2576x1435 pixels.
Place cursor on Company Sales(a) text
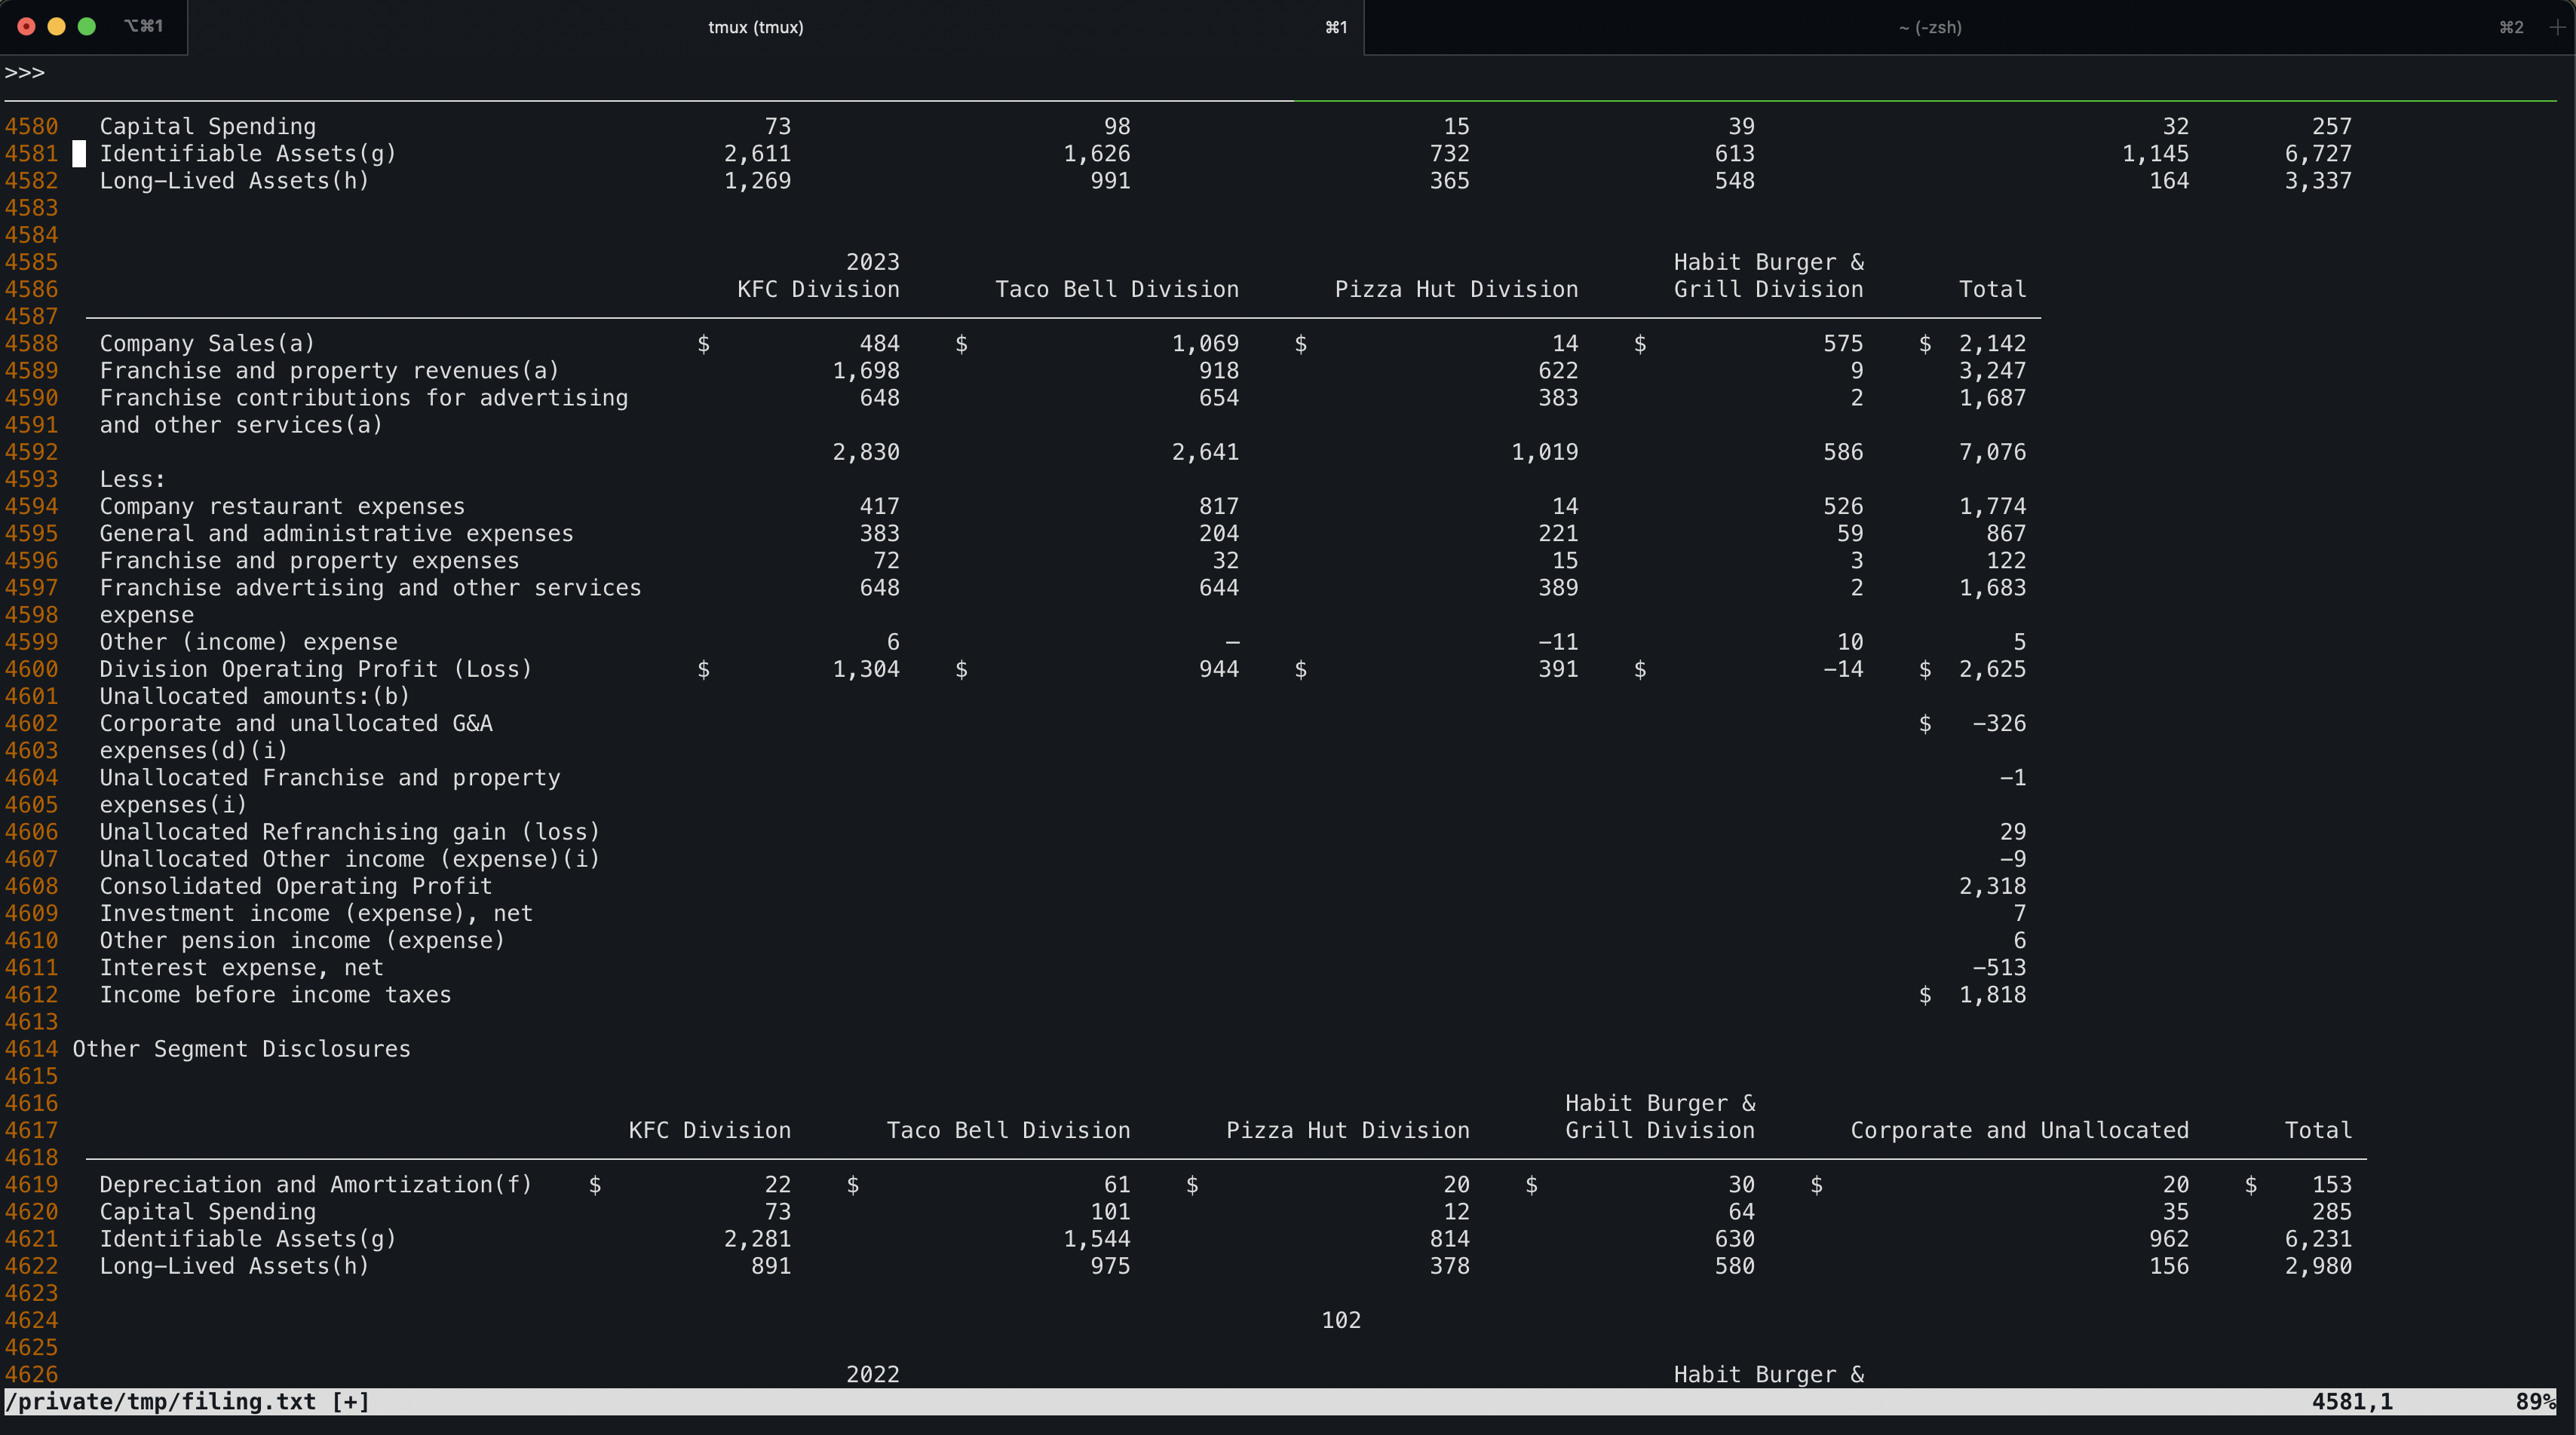tap(207, 344)
